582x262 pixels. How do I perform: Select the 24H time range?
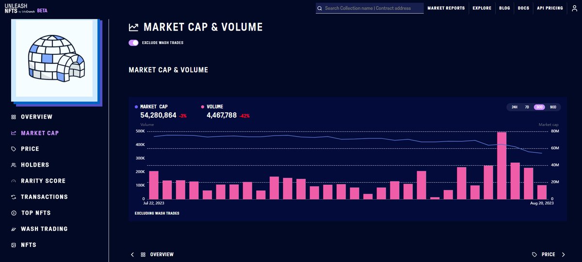(x=515, y=107)
